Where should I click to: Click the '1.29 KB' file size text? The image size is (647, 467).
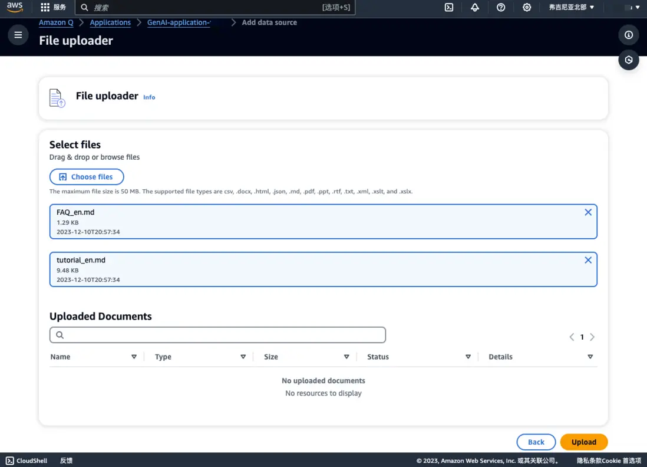pyautogui.click(x=68, y=222)
